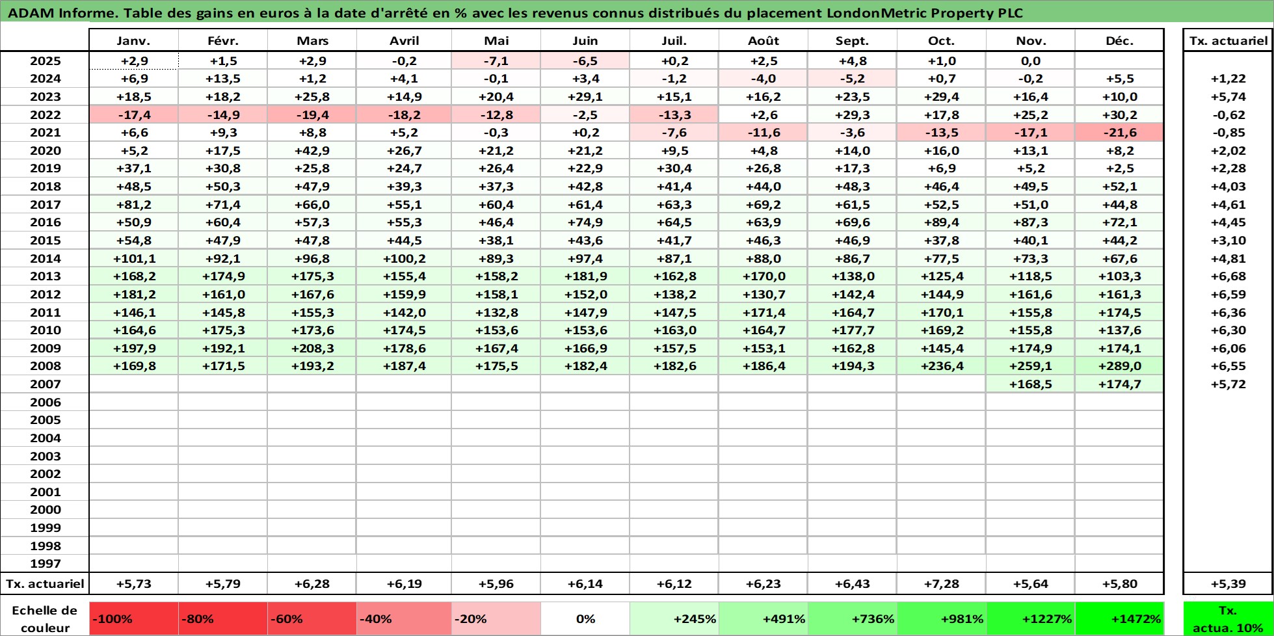Click the Déc. column header

click(x=1120, y=40)
